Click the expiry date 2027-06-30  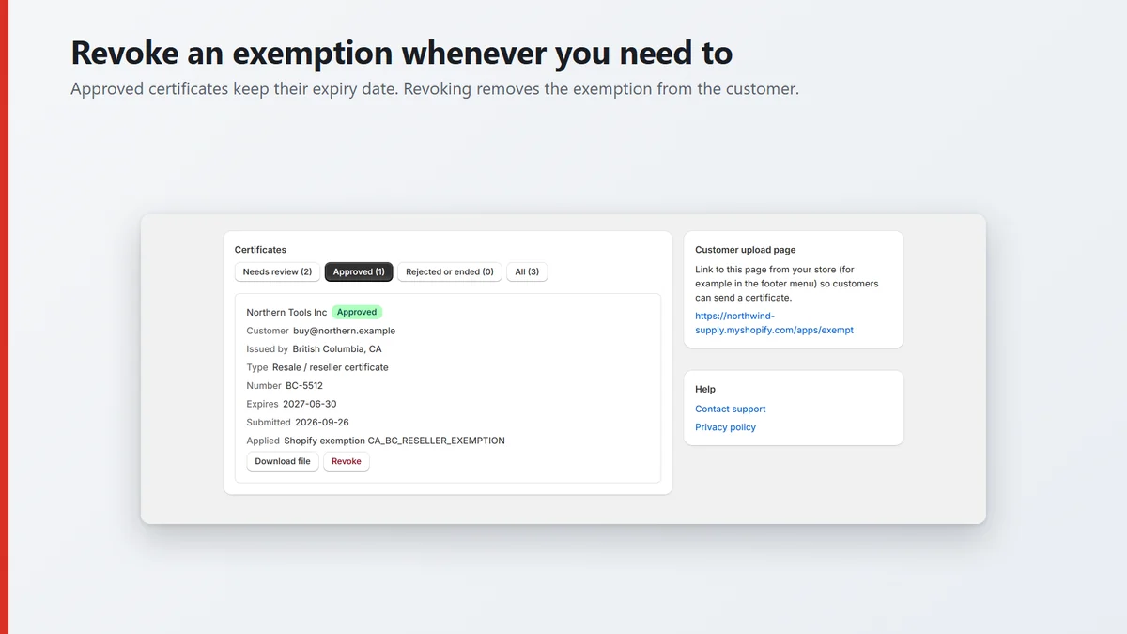[x=310, y=404]
